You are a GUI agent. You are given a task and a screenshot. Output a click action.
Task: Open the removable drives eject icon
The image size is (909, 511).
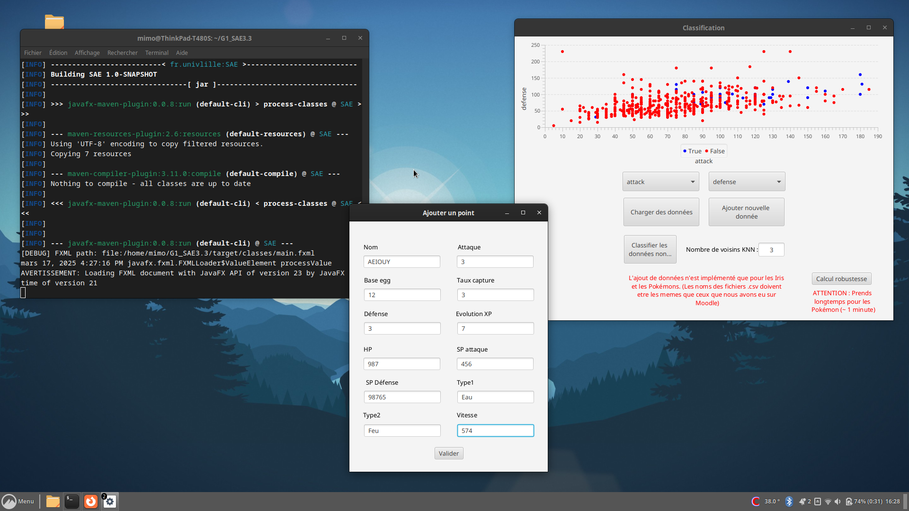tap(818, 502)
